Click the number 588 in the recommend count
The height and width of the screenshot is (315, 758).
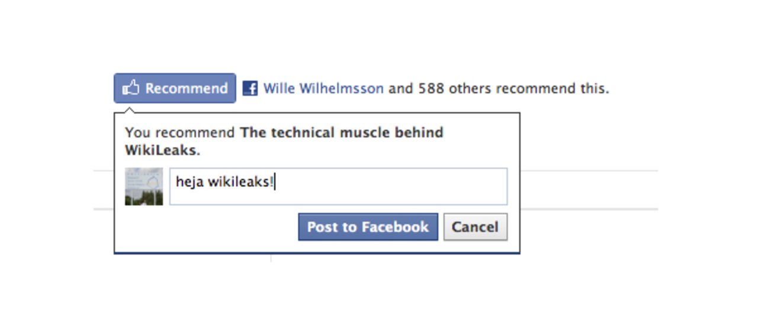point(432,89)
